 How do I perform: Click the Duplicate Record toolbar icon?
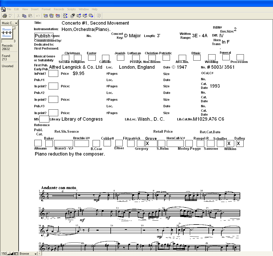52,16
